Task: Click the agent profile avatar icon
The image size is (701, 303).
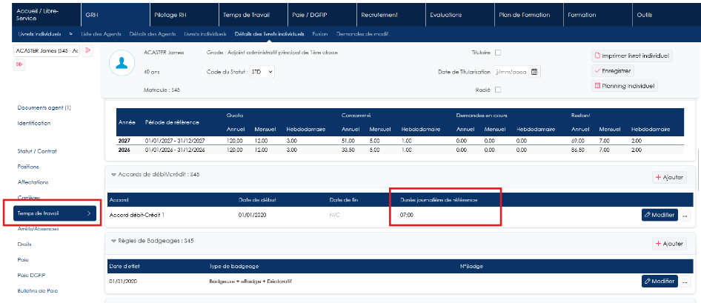Action: point(122,63)
